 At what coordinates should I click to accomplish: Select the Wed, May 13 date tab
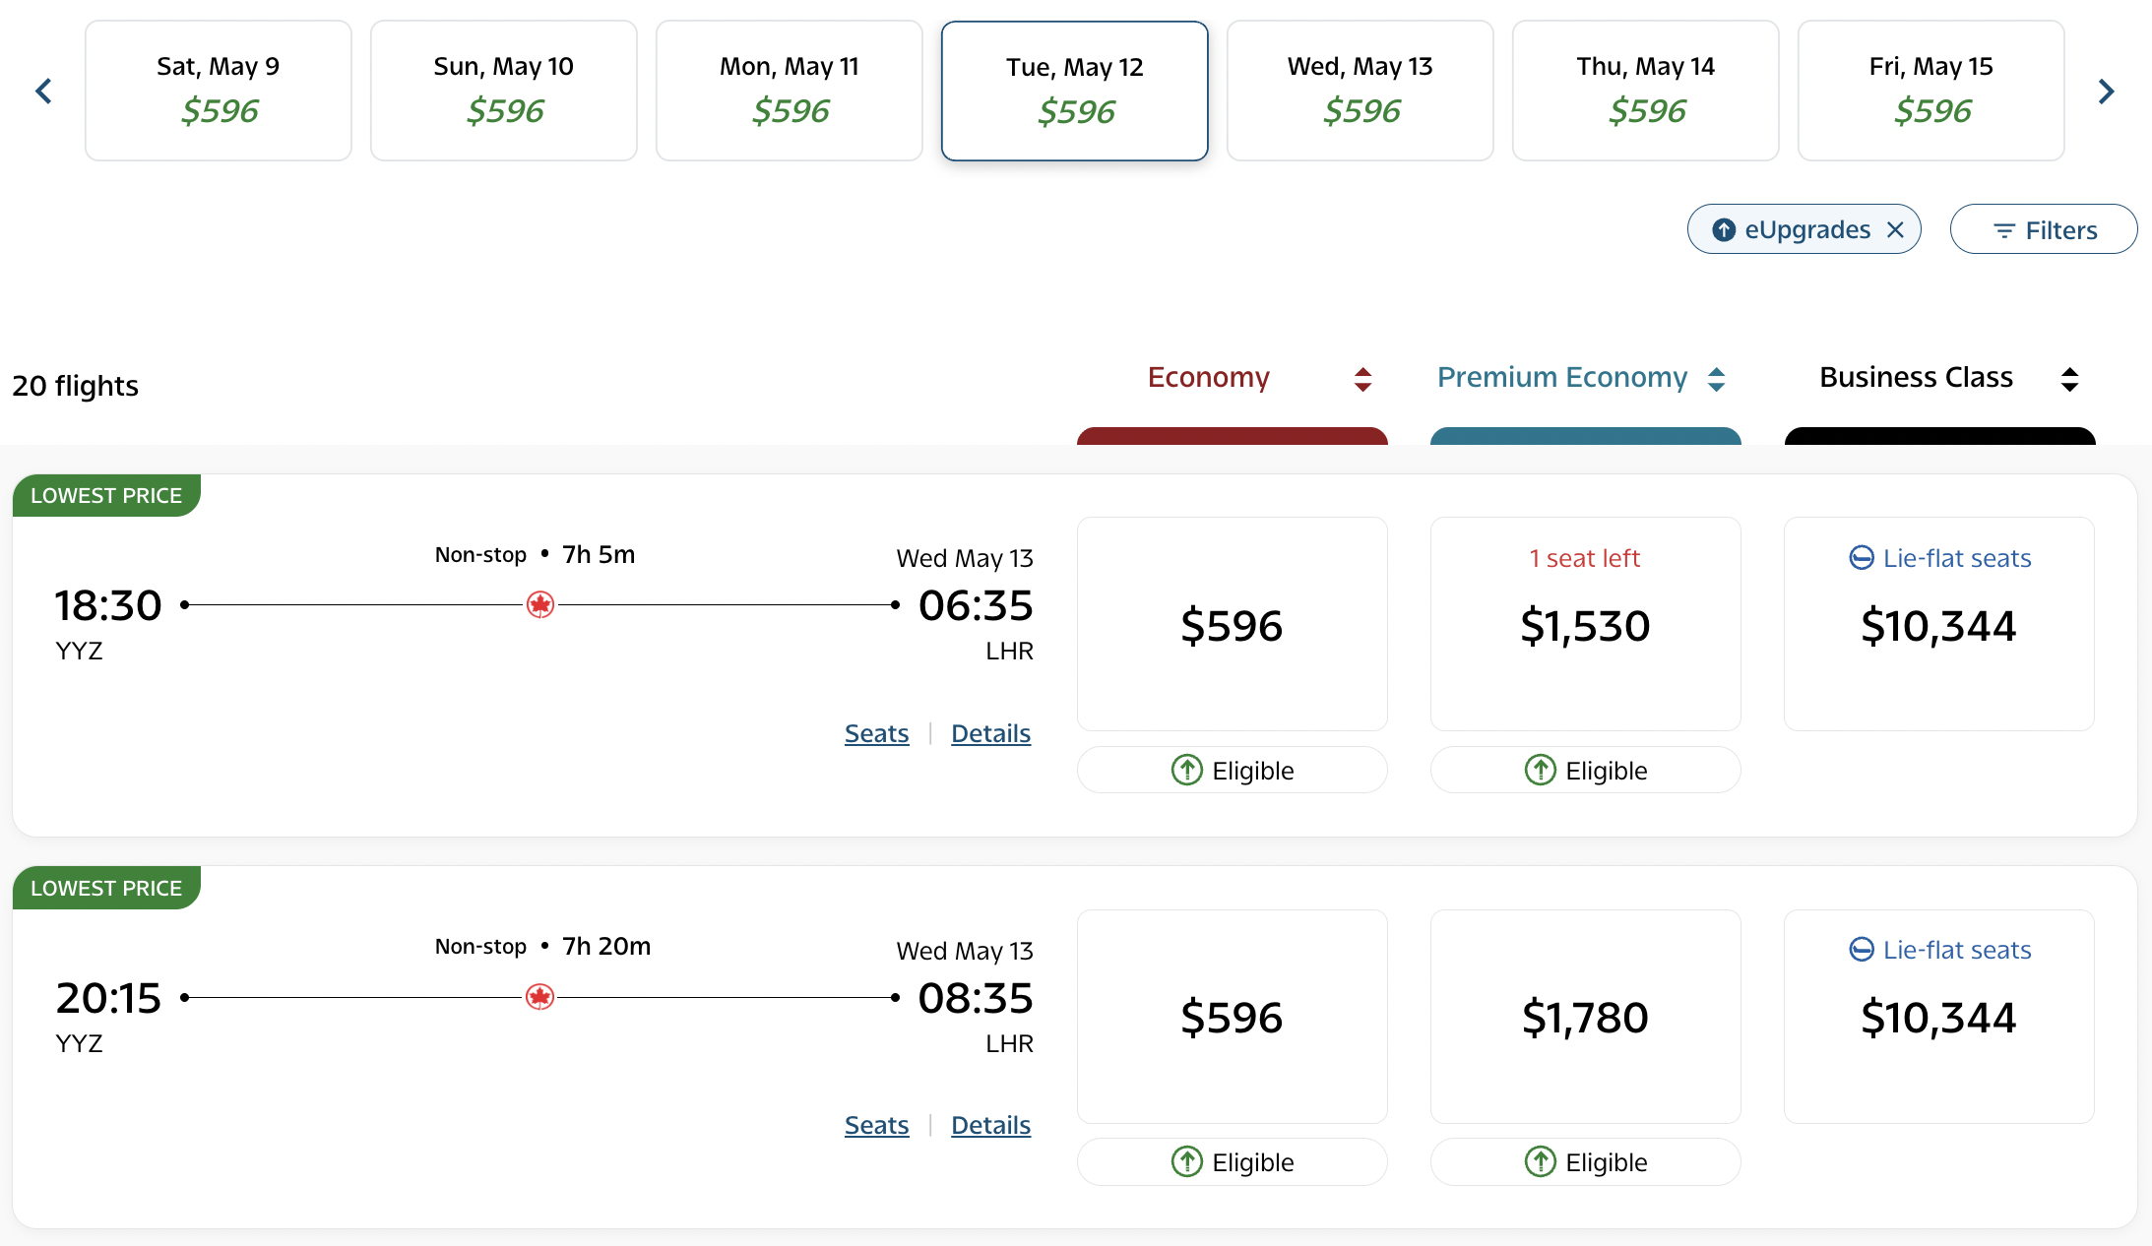(1360, 91)
